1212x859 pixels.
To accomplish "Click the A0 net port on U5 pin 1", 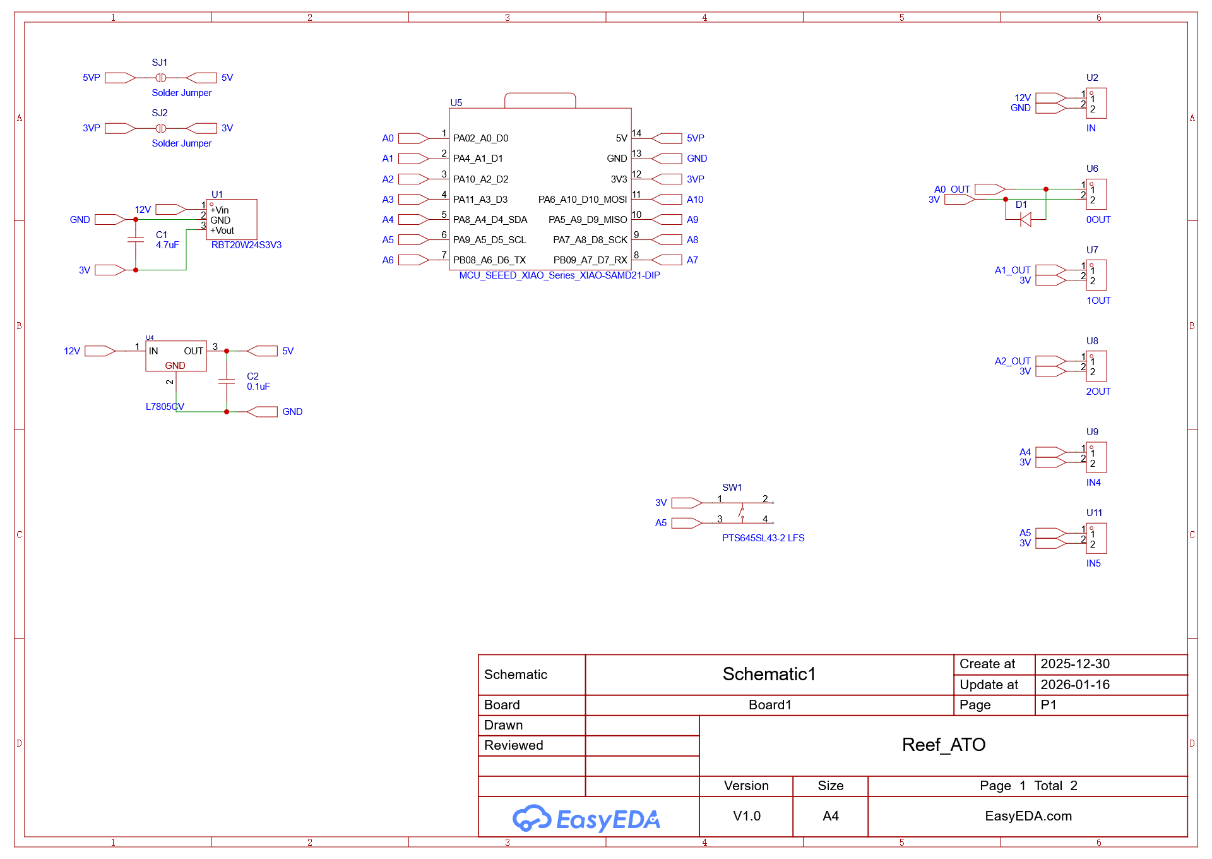I will click(413, 138).
